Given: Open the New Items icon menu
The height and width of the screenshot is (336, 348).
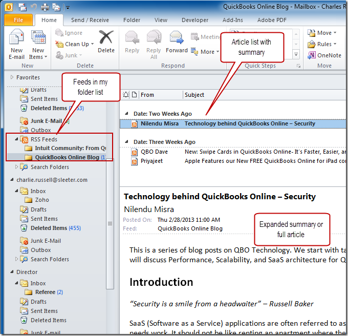Looking at the screenshot, I should pos(38,37).
